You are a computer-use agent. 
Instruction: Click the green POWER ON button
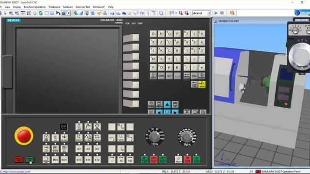pos(30,159)
